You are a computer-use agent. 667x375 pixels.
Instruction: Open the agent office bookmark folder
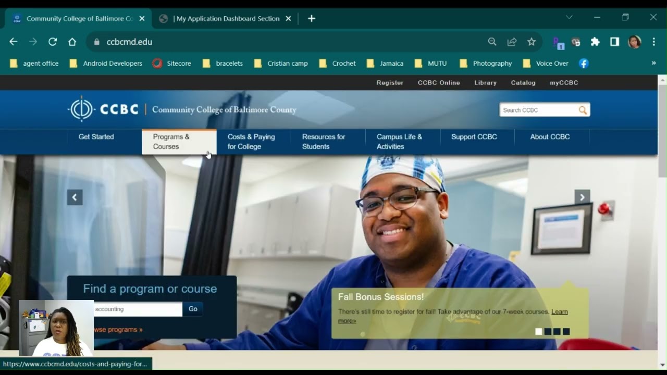click(34, 63)
